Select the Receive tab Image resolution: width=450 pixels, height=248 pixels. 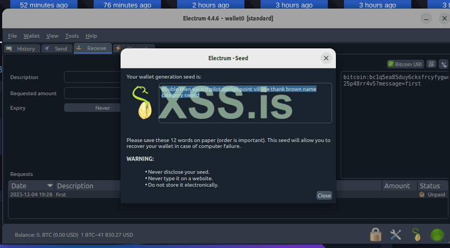coord(93,48)
